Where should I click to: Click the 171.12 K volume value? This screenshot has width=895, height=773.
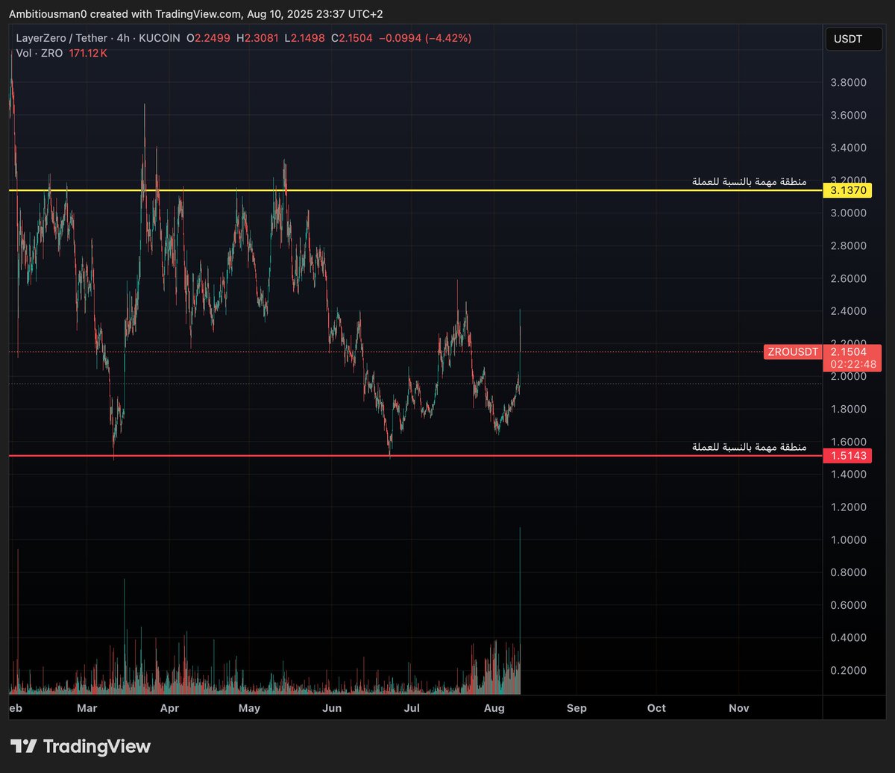pos(87,53)
